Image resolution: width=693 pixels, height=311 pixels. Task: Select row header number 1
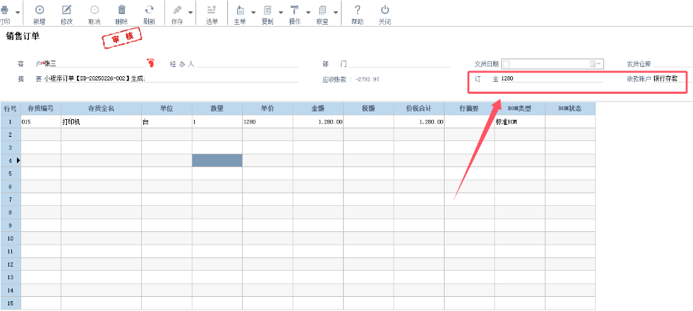click(11, 121)
